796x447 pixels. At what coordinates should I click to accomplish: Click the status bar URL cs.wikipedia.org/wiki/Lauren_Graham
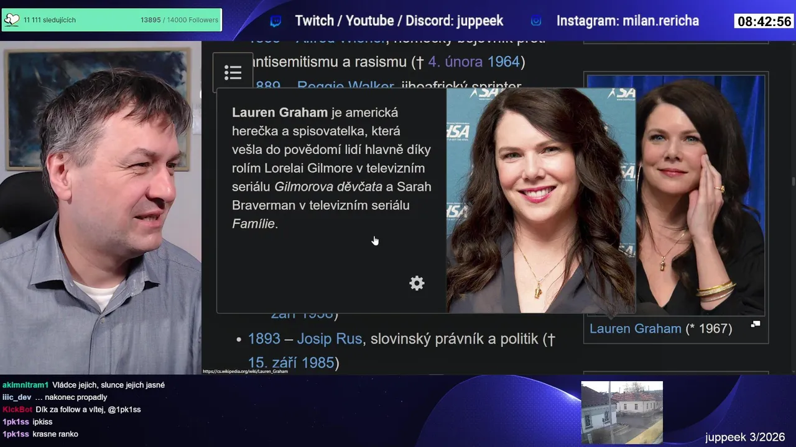[245, 371]
